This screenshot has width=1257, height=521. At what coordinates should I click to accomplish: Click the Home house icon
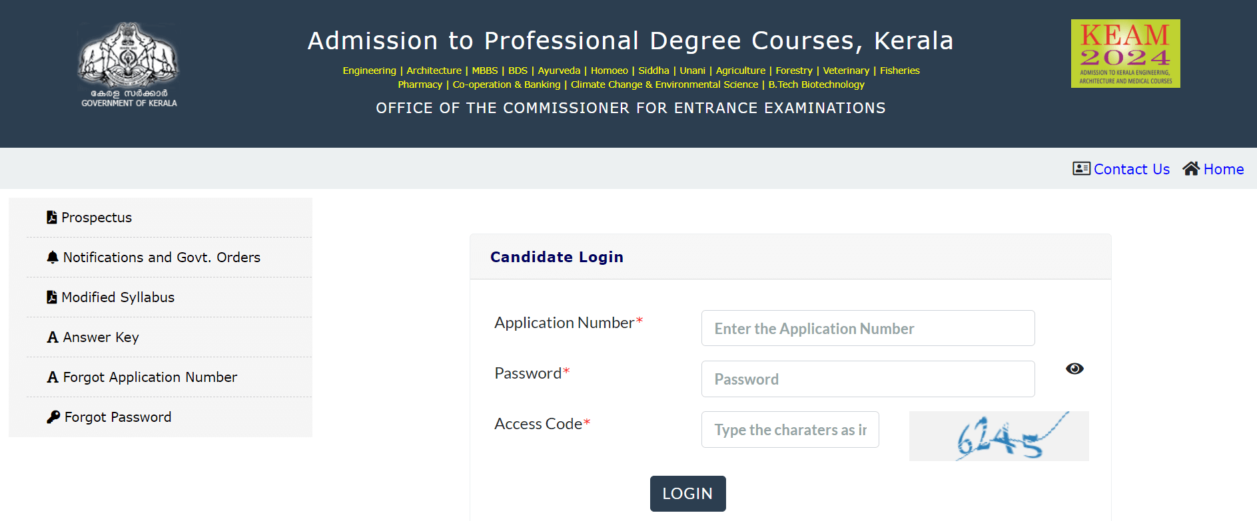pos(1191,168)
